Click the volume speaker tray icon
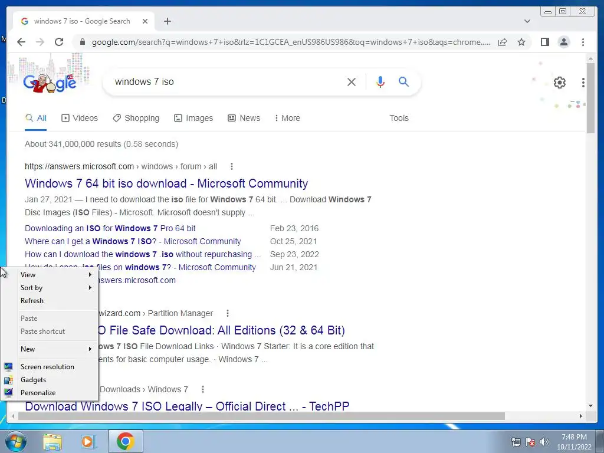Image resolution: width=604 pixels, height=453 pixels. 544,442
